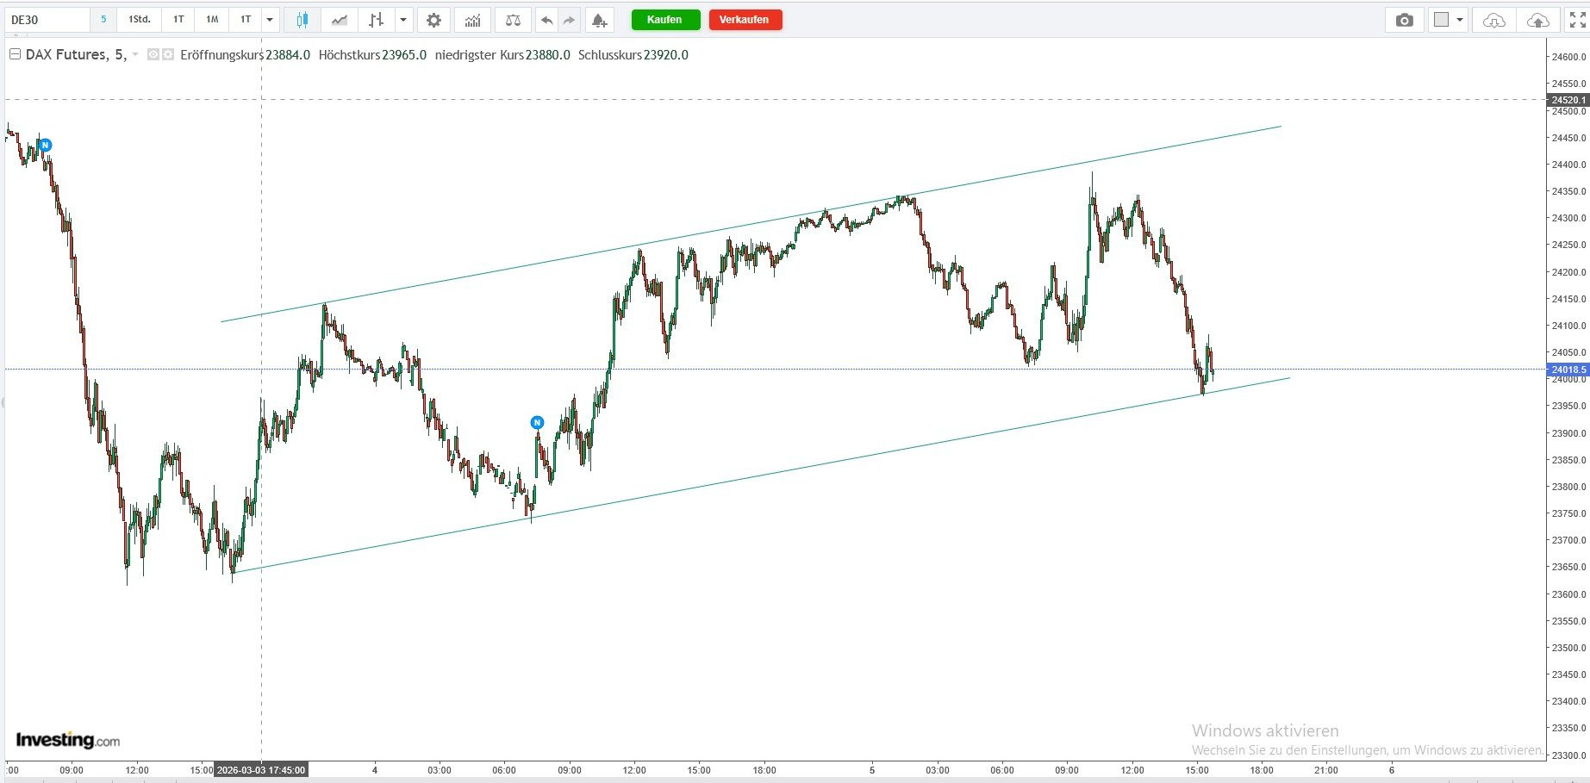1590x783 pixels.
Task: Open the layout square dropdown
Action: [x=1448, y=20]
